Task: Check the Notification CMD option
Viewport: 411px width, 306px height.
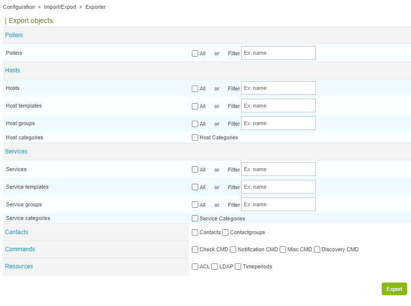Action: [x=233, y=250]
